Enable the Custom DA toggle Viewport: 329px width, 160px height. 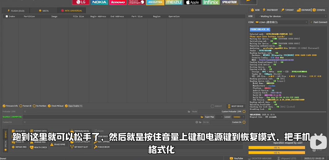tap(244, 122)
